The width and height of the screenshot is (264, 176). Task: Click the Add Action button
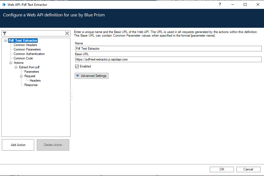pyautogui.click(x=18, y=145)
